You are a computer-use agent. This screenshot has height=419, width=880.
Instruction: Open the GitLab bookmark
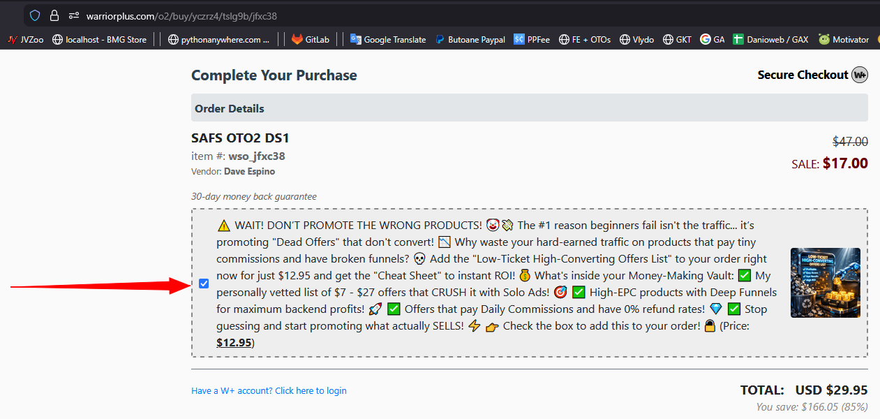(x=310, y=40)
